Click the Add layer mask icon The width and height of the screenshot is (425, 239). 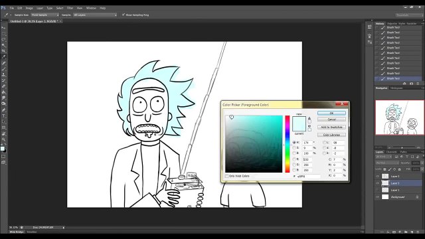pyautogui.click(x=394, y=232)
